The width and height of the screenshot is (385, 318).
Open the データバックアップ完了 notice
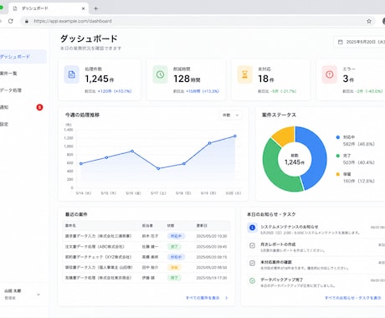316,282
